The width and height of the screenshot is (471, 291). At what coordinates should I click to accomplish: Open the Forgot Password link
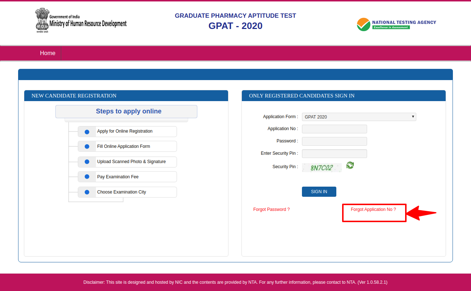pyautogui.click(x=272, y=209)
